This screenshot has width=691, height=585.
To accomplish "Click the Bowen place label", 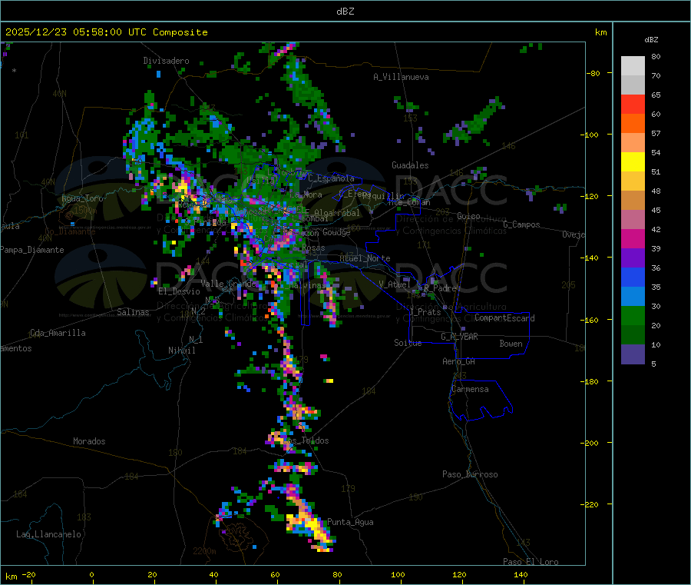I will click(x=511, y=344).
